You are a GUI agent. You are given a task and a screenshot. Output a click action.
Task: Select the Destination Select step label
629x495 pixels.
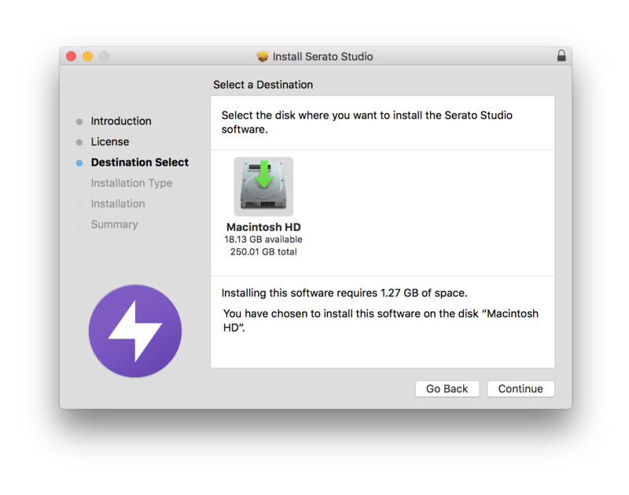(x=140, y=163)
